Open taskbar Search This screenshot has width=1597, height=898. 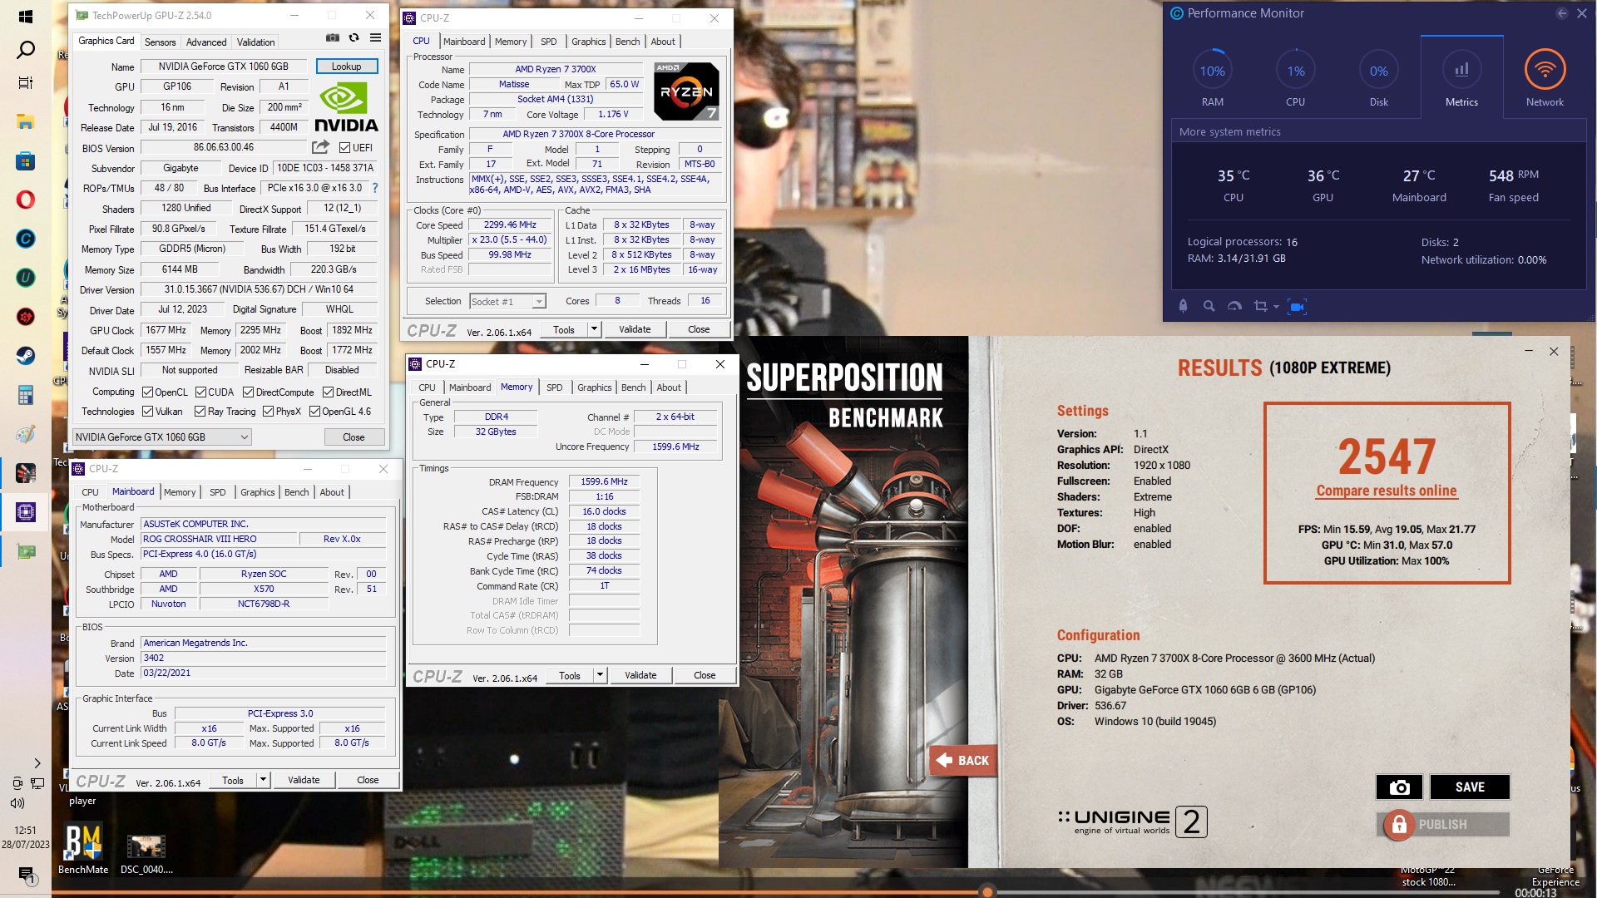pos(25,50)
